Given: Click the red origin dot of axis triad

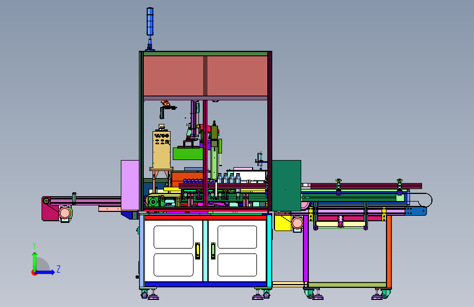Looking at the screenshot, I should [x=34, y=273].
